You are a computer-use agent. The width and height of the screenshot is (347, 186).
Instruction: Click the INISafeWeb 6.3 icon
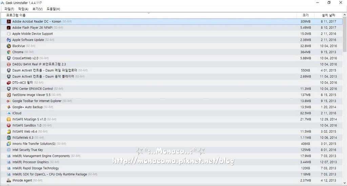[8, 138]
